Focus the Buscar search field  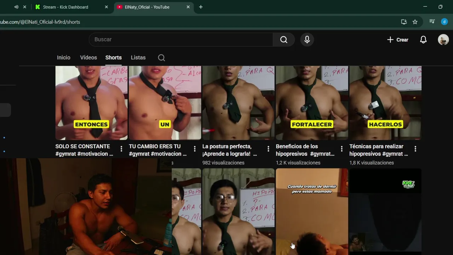click(181, 40)
